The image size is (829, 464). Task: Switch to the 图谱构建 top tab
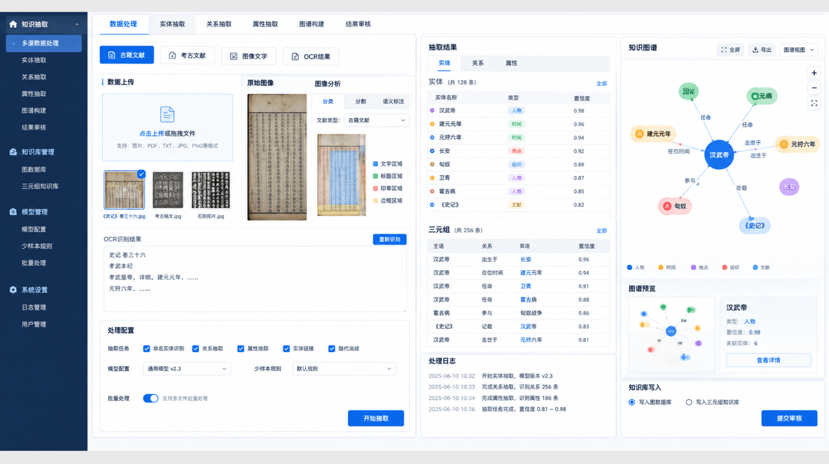pos(312,24)
